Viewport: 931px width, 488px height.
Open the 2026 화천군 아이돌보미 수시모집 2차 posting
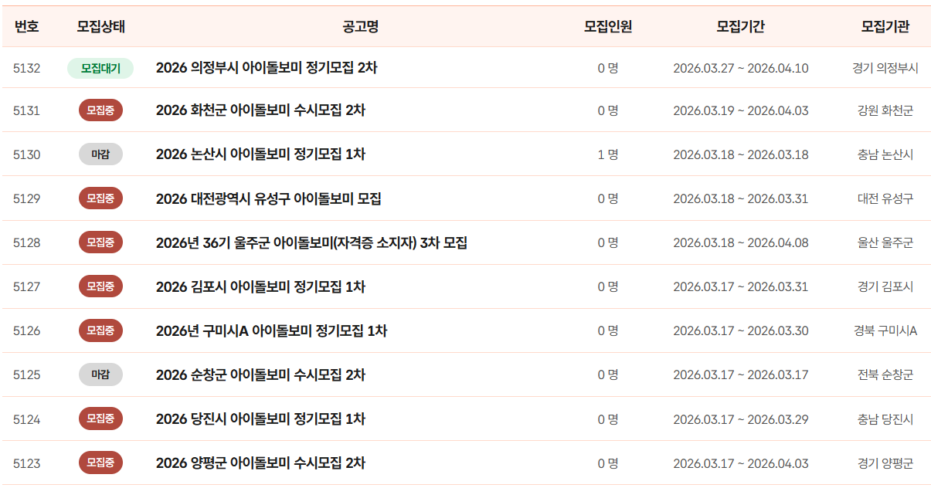[260, 110]
